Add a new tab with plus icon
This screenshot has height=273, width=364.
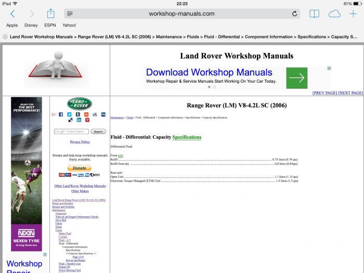(353, 14)
